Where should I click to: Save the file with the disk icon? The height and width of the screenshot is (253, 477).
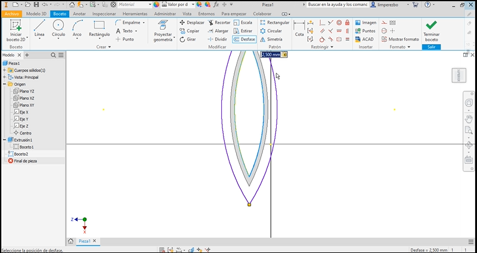[36, 5]
